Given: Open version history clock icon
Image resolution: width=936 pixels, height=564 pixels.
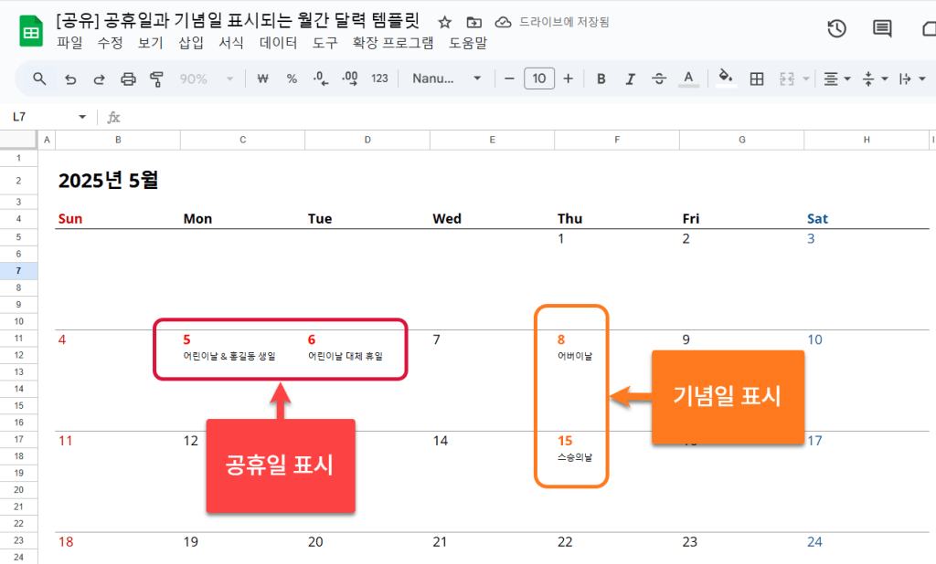Looking at the screenshot, I should pos(836,29).
